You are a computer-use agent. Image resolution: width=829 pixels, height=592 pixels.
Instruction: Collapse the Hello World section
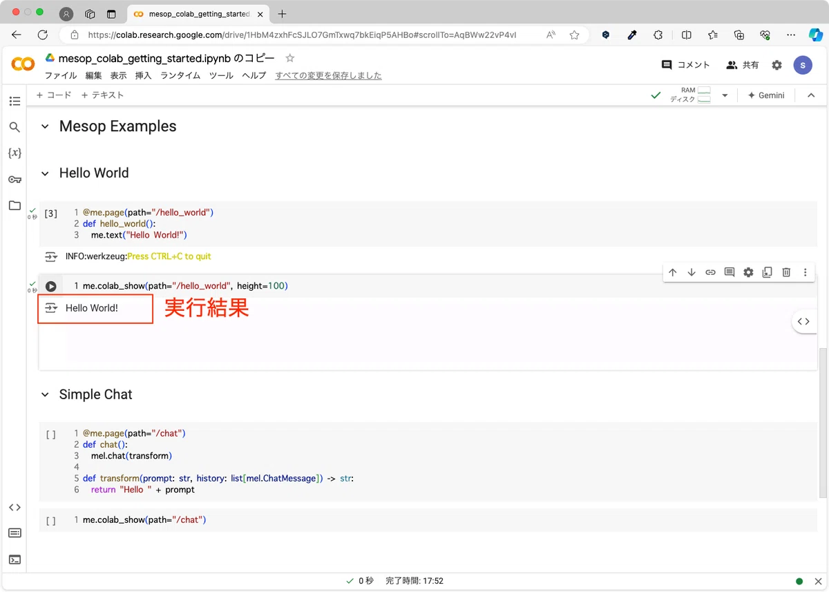pos(46,173)
